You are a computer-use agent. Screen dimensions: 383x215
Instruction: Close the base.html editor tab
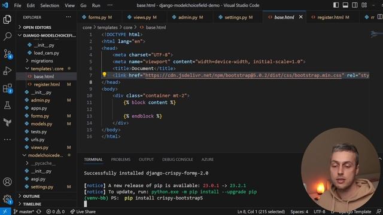click(300, 17)
